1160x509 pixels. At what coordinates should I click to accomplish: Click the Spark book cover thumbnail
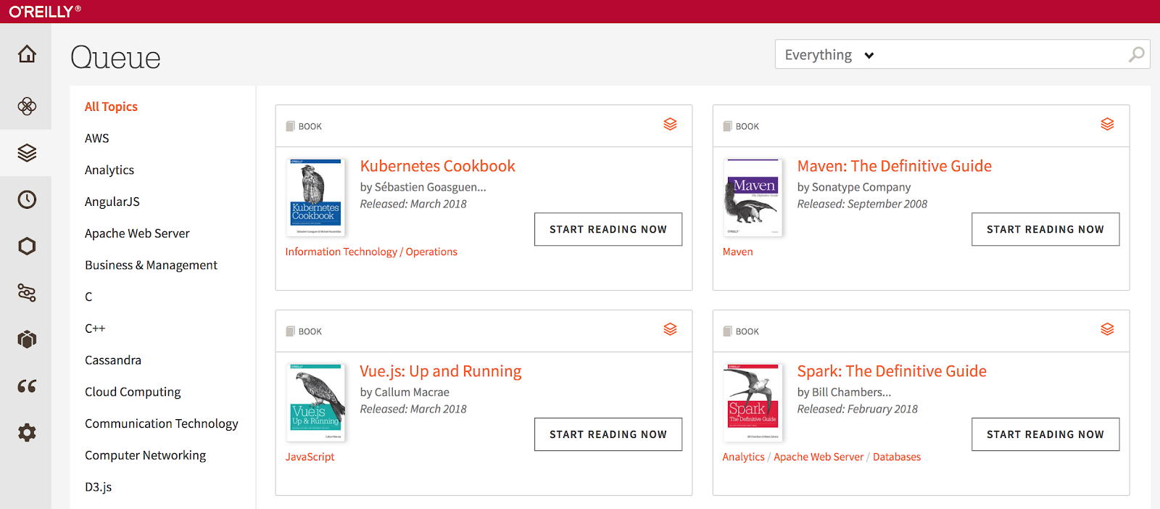pyautogui.click(x=753, y=402)
